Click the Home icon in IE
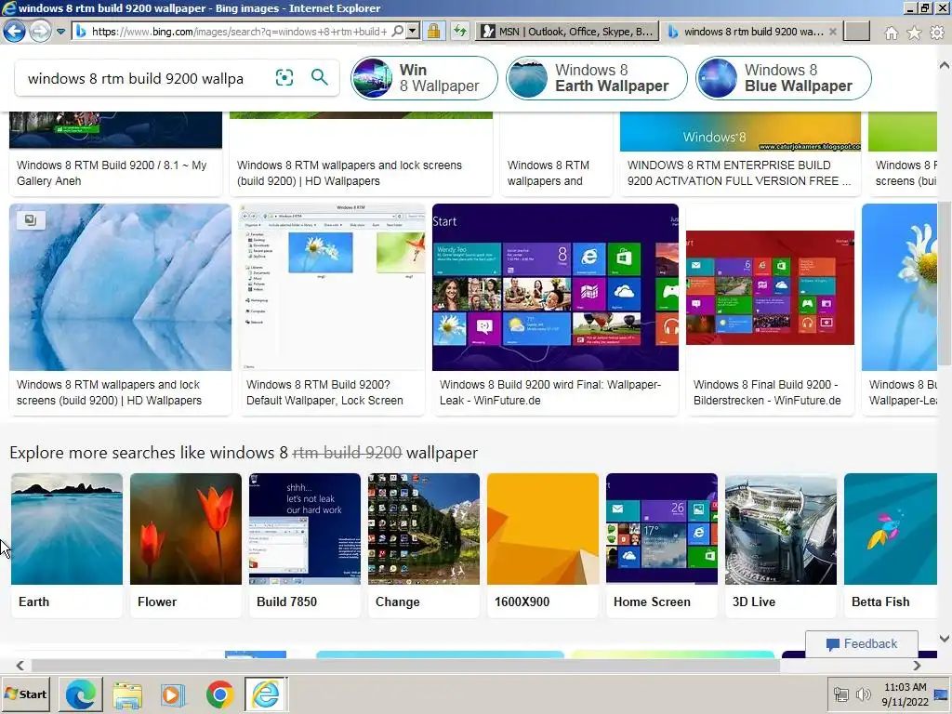 [x=892, y=33]
